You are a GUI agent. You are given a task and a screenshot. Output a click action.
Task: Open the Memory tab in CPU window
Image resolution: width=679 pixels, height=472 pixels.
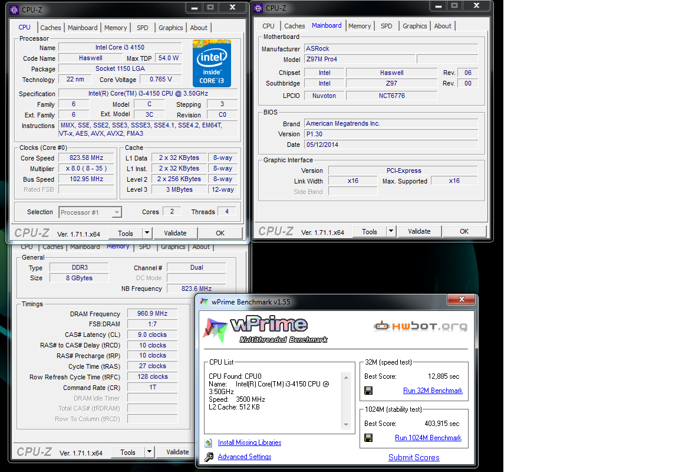pos(116,28)
